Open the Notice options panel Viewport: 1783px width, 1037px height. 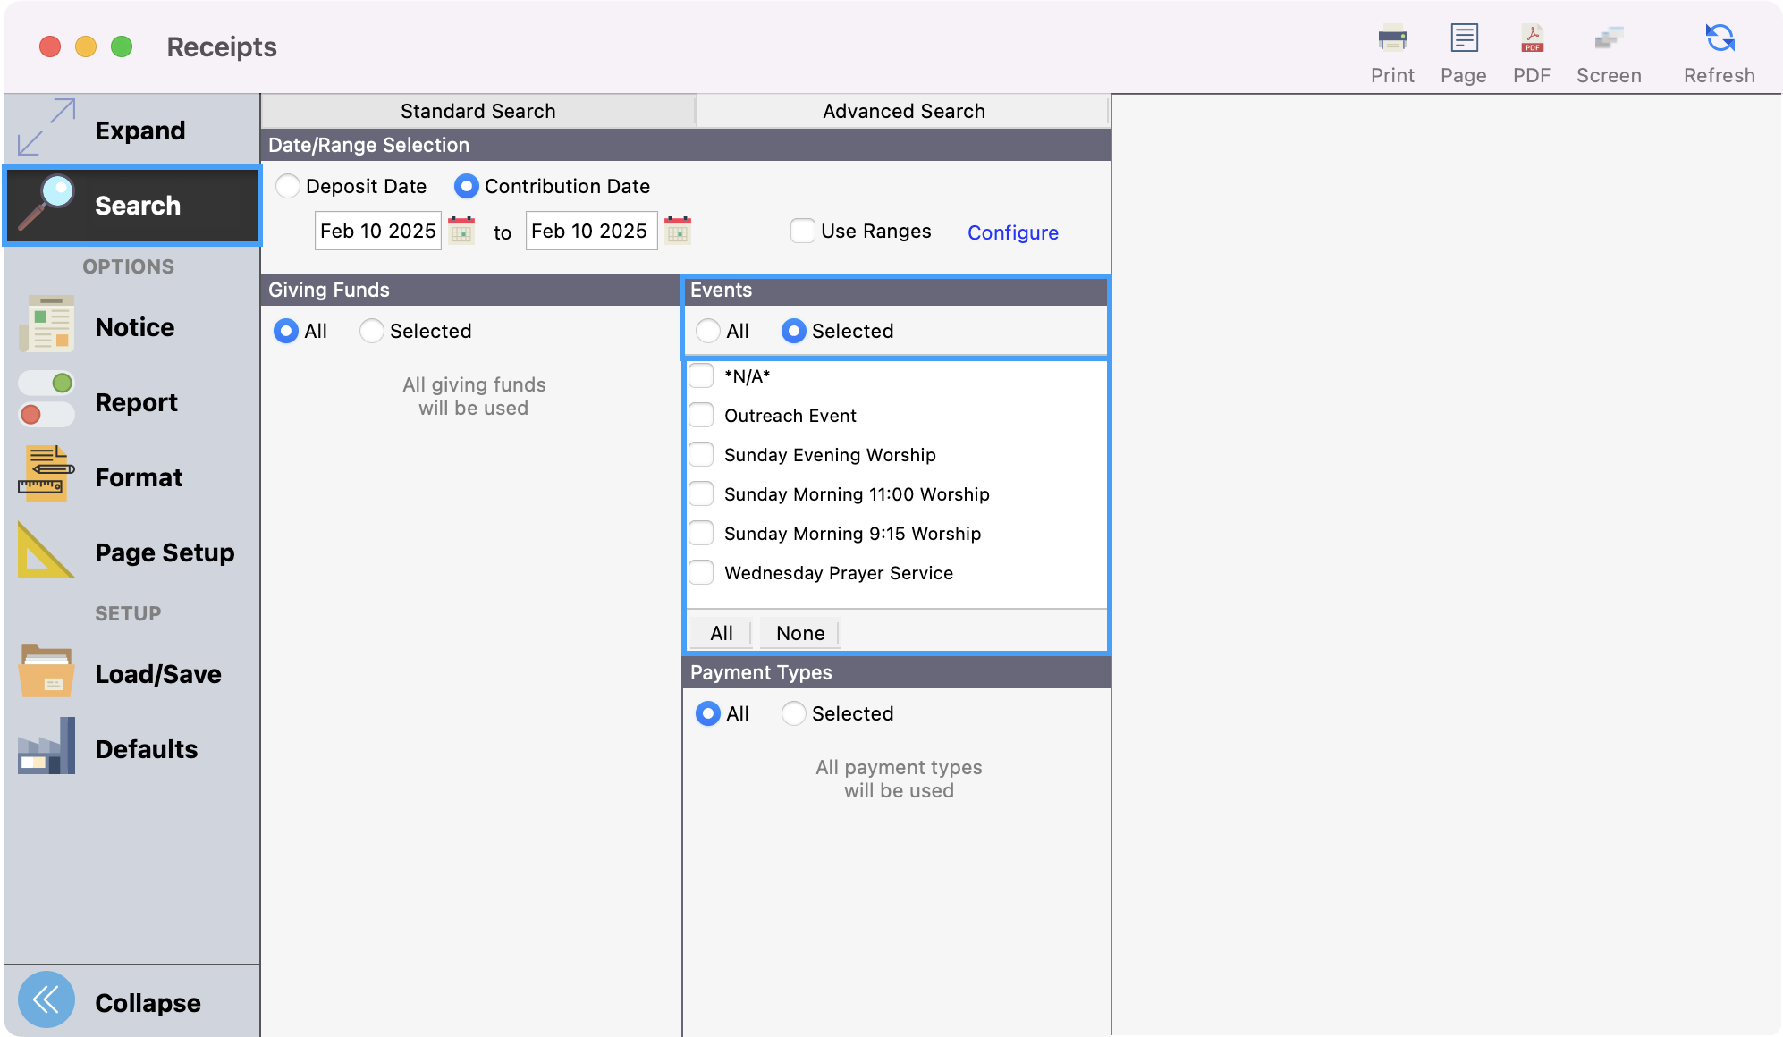click(x=46, y=326)
